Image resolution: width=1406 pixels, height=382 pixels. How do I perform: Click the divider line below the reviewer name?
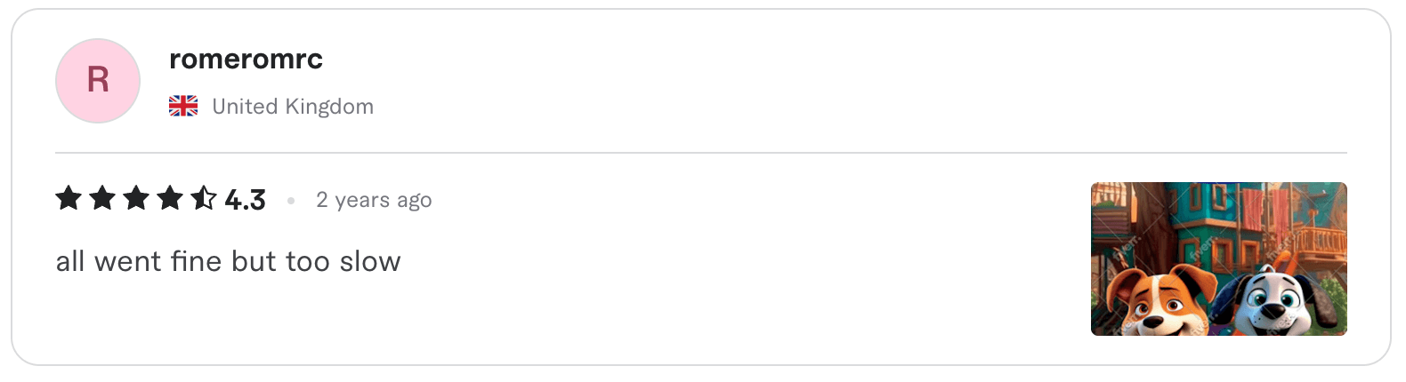click(701, 153)
